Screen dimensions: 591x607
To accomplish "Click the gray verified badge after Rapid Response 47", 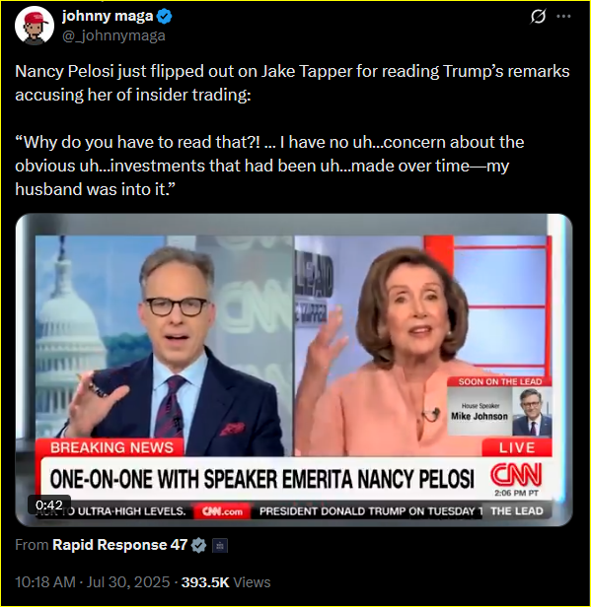I will pyautogui.click(x=199, y=545).
